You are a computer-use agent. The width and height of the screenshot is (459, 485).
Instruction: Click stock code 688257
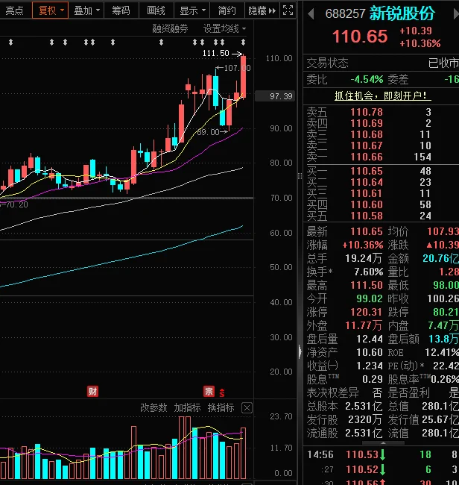345,13
